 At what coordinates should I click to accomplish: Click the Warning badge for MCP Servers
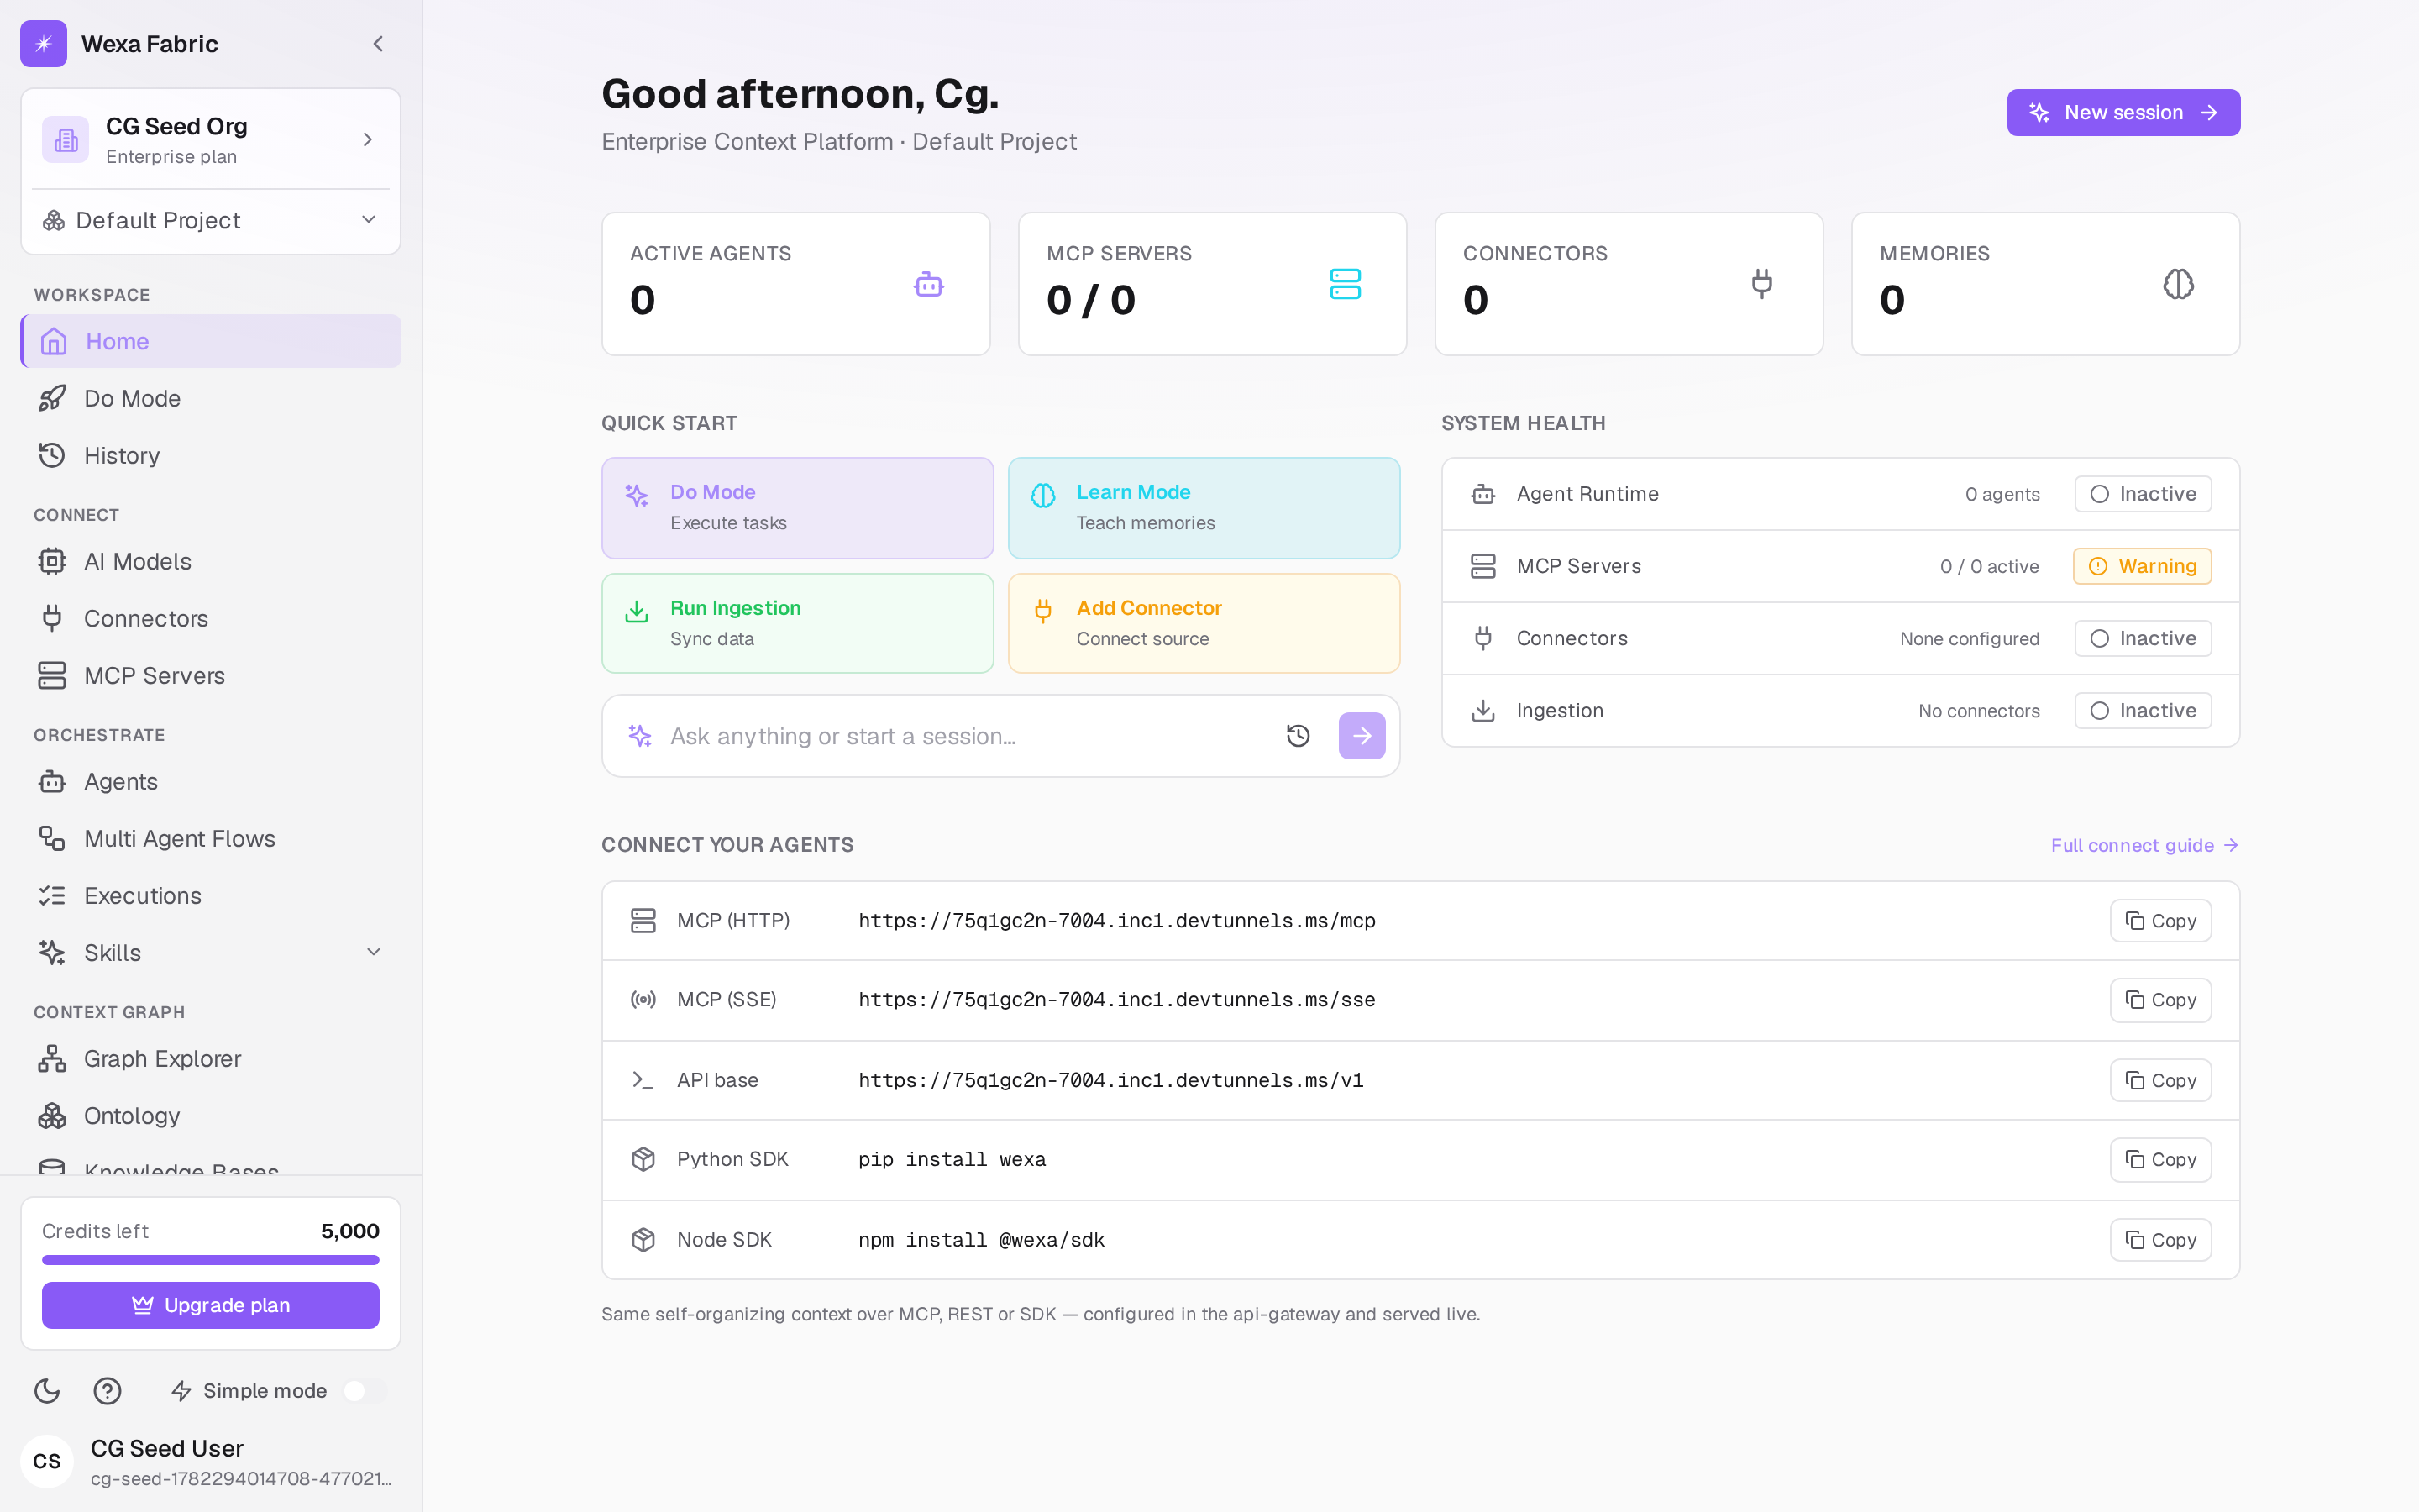click(x=2142, y=566)
